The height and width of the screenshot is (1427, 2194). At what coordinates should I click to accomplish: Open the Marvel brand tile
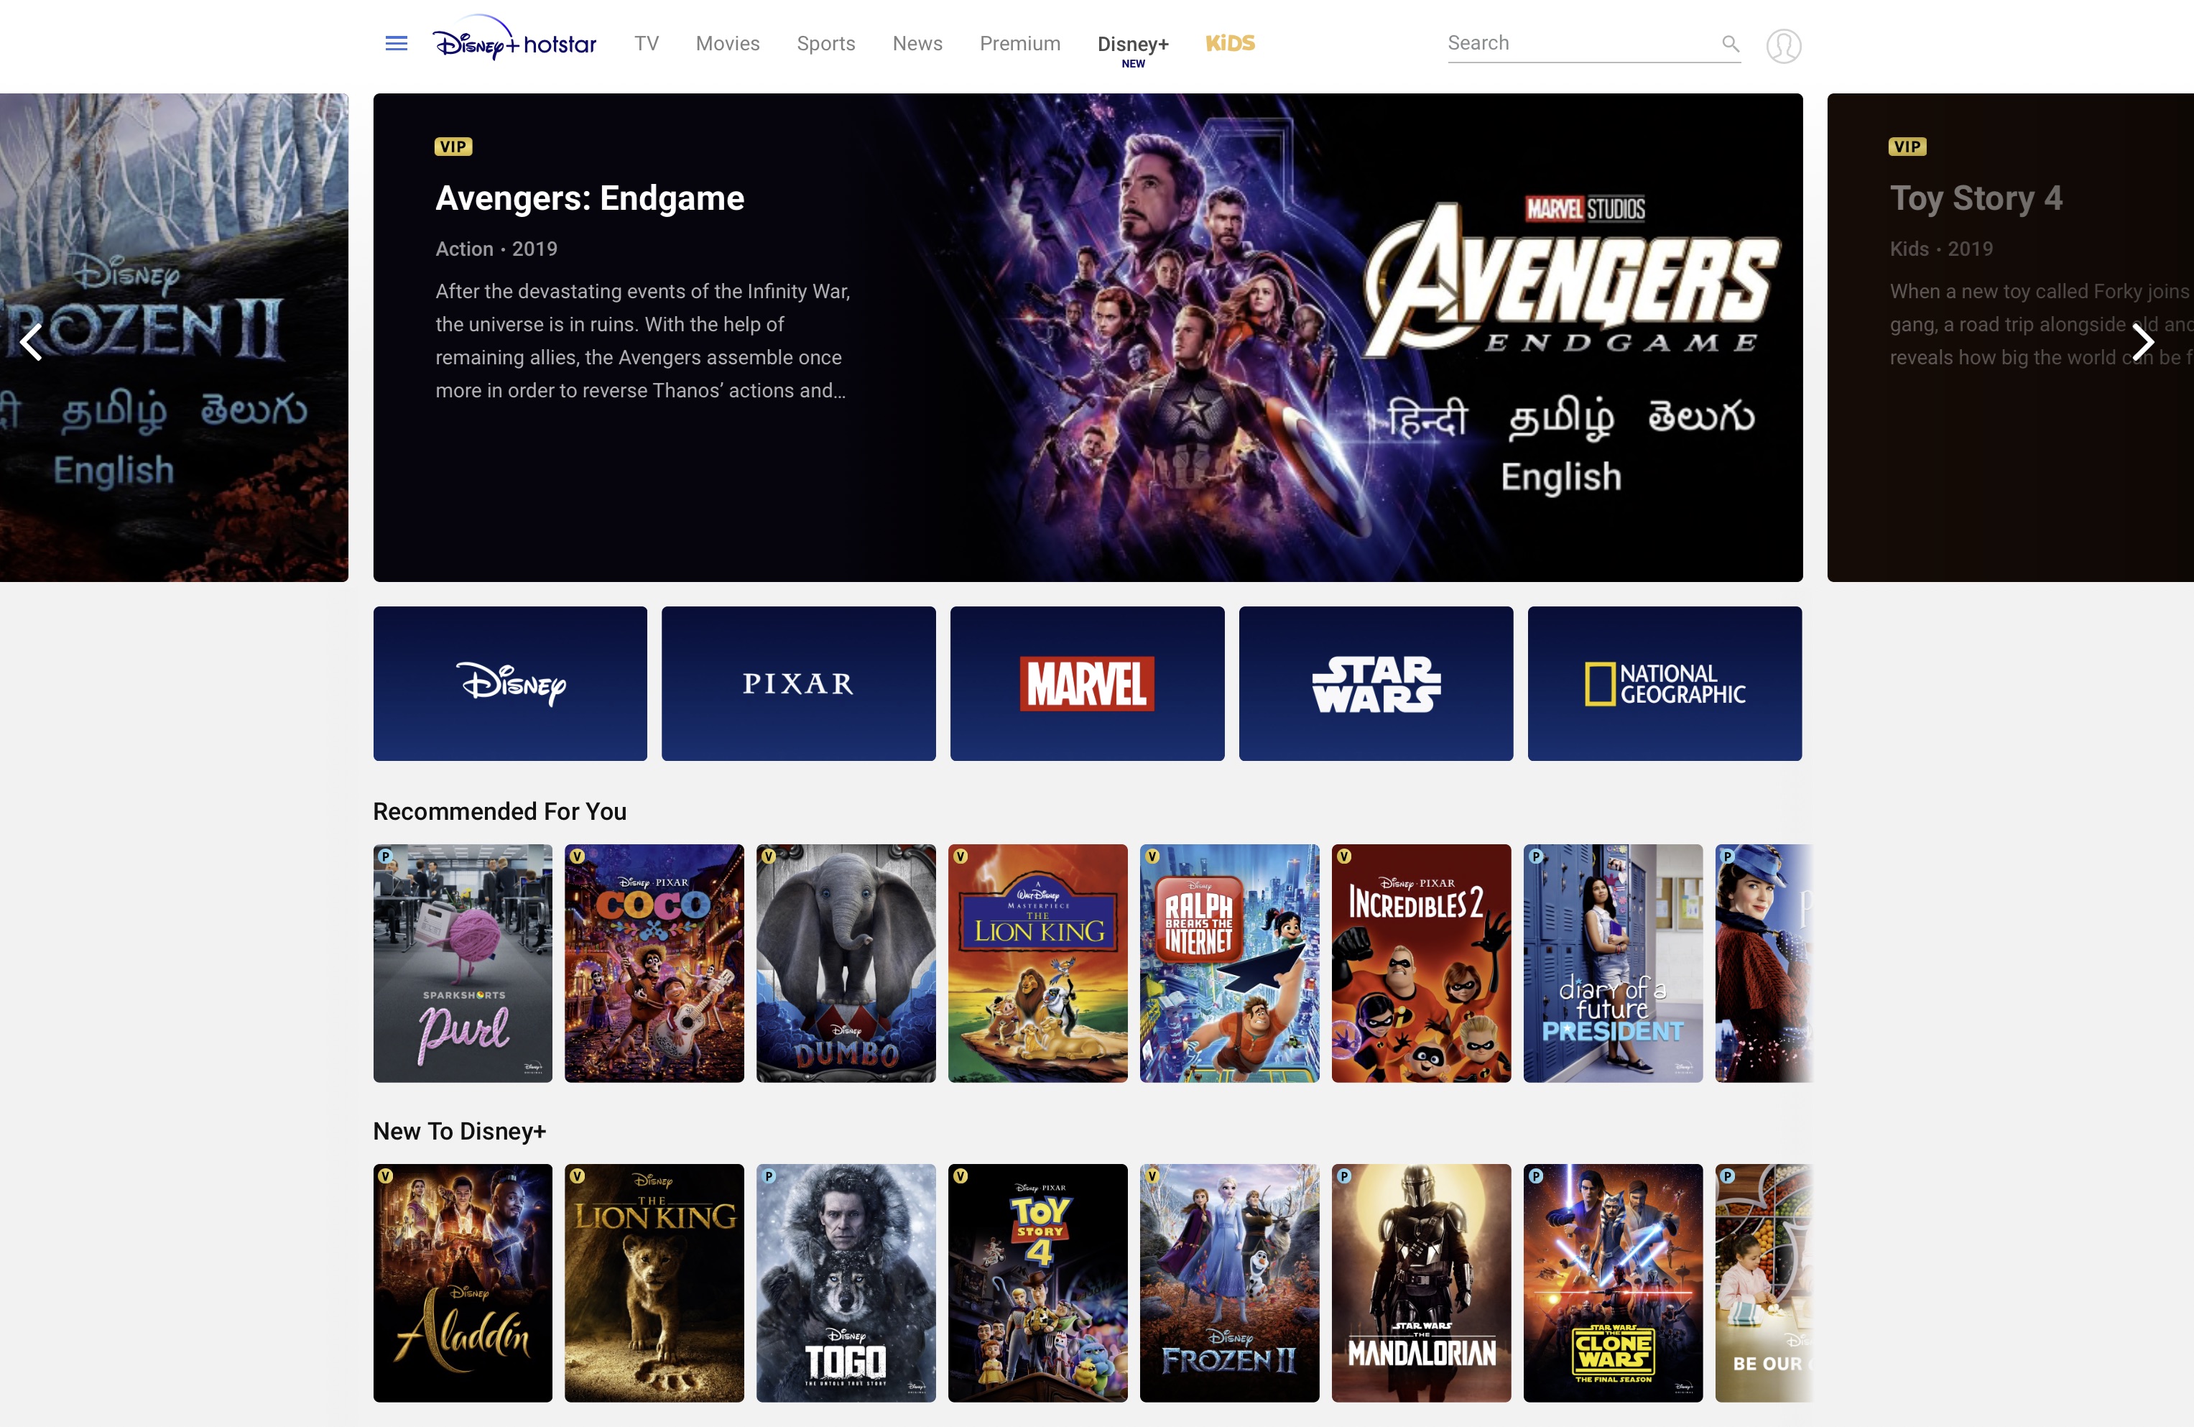[x=1087, y=683]
